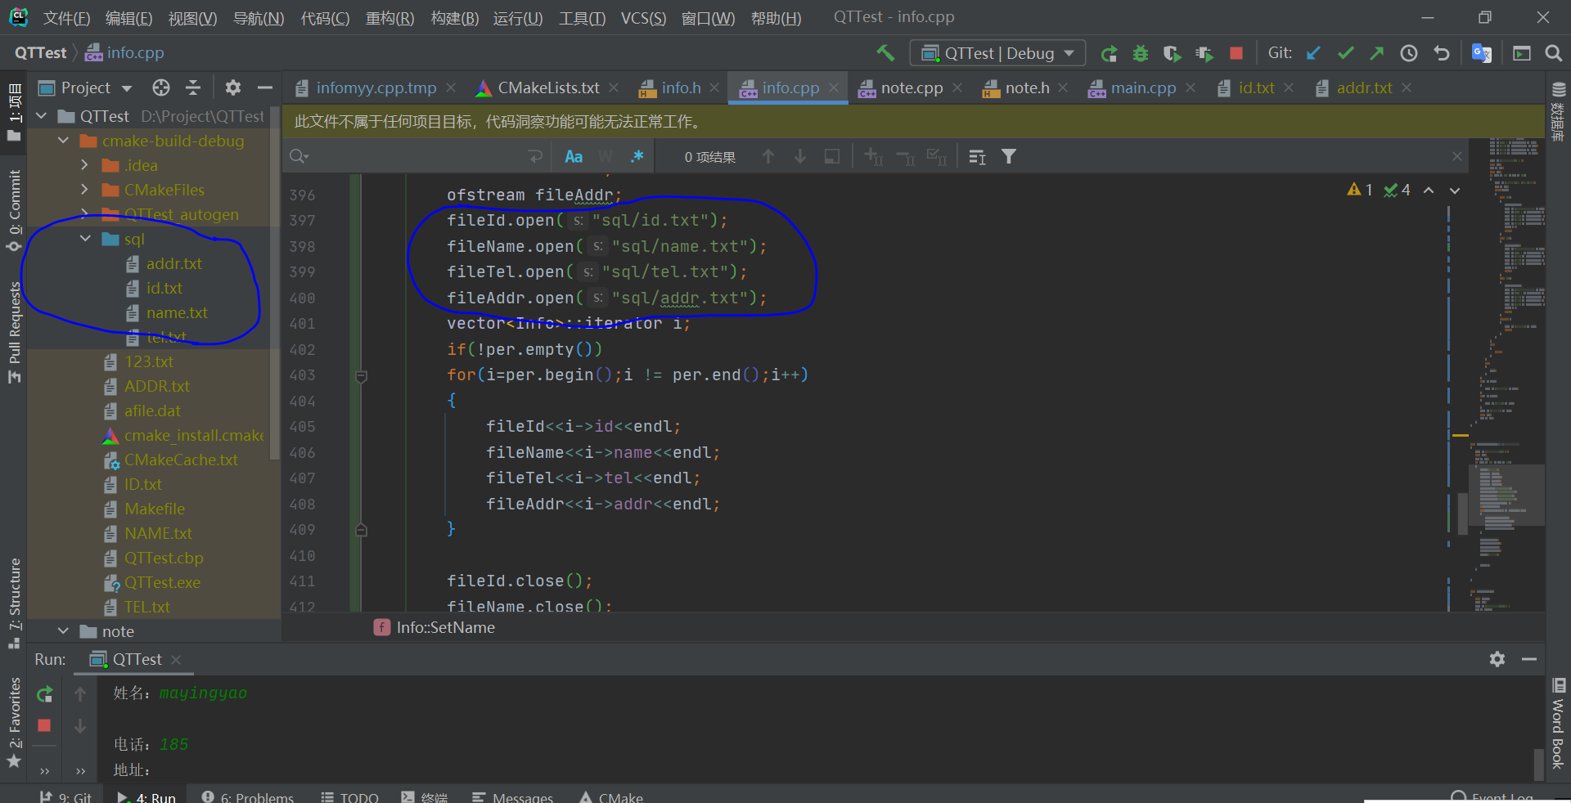The height and width of the screenshot is (803, 1571).
Task: Toggle search results filter icon
Action: (1009, 157)
